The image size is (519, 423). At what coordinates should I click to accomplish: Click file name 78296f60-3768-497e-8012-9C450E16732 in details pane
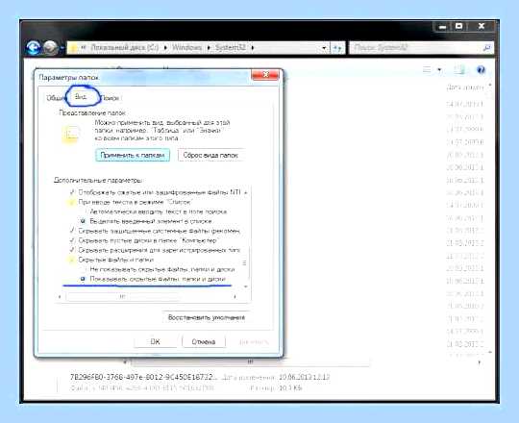tap(144, 377)
